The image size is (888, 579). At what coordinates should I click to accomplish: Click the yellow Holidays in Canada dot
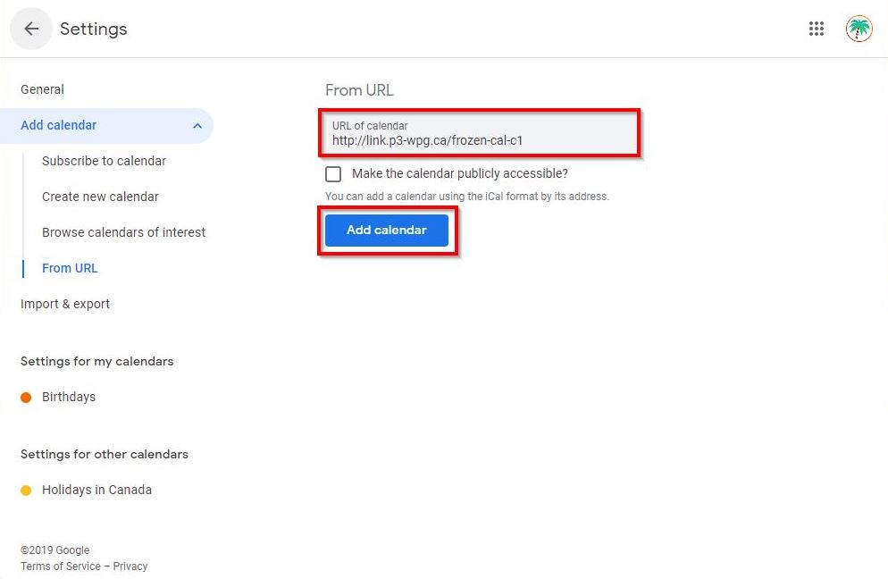click(x=26, y=490)
